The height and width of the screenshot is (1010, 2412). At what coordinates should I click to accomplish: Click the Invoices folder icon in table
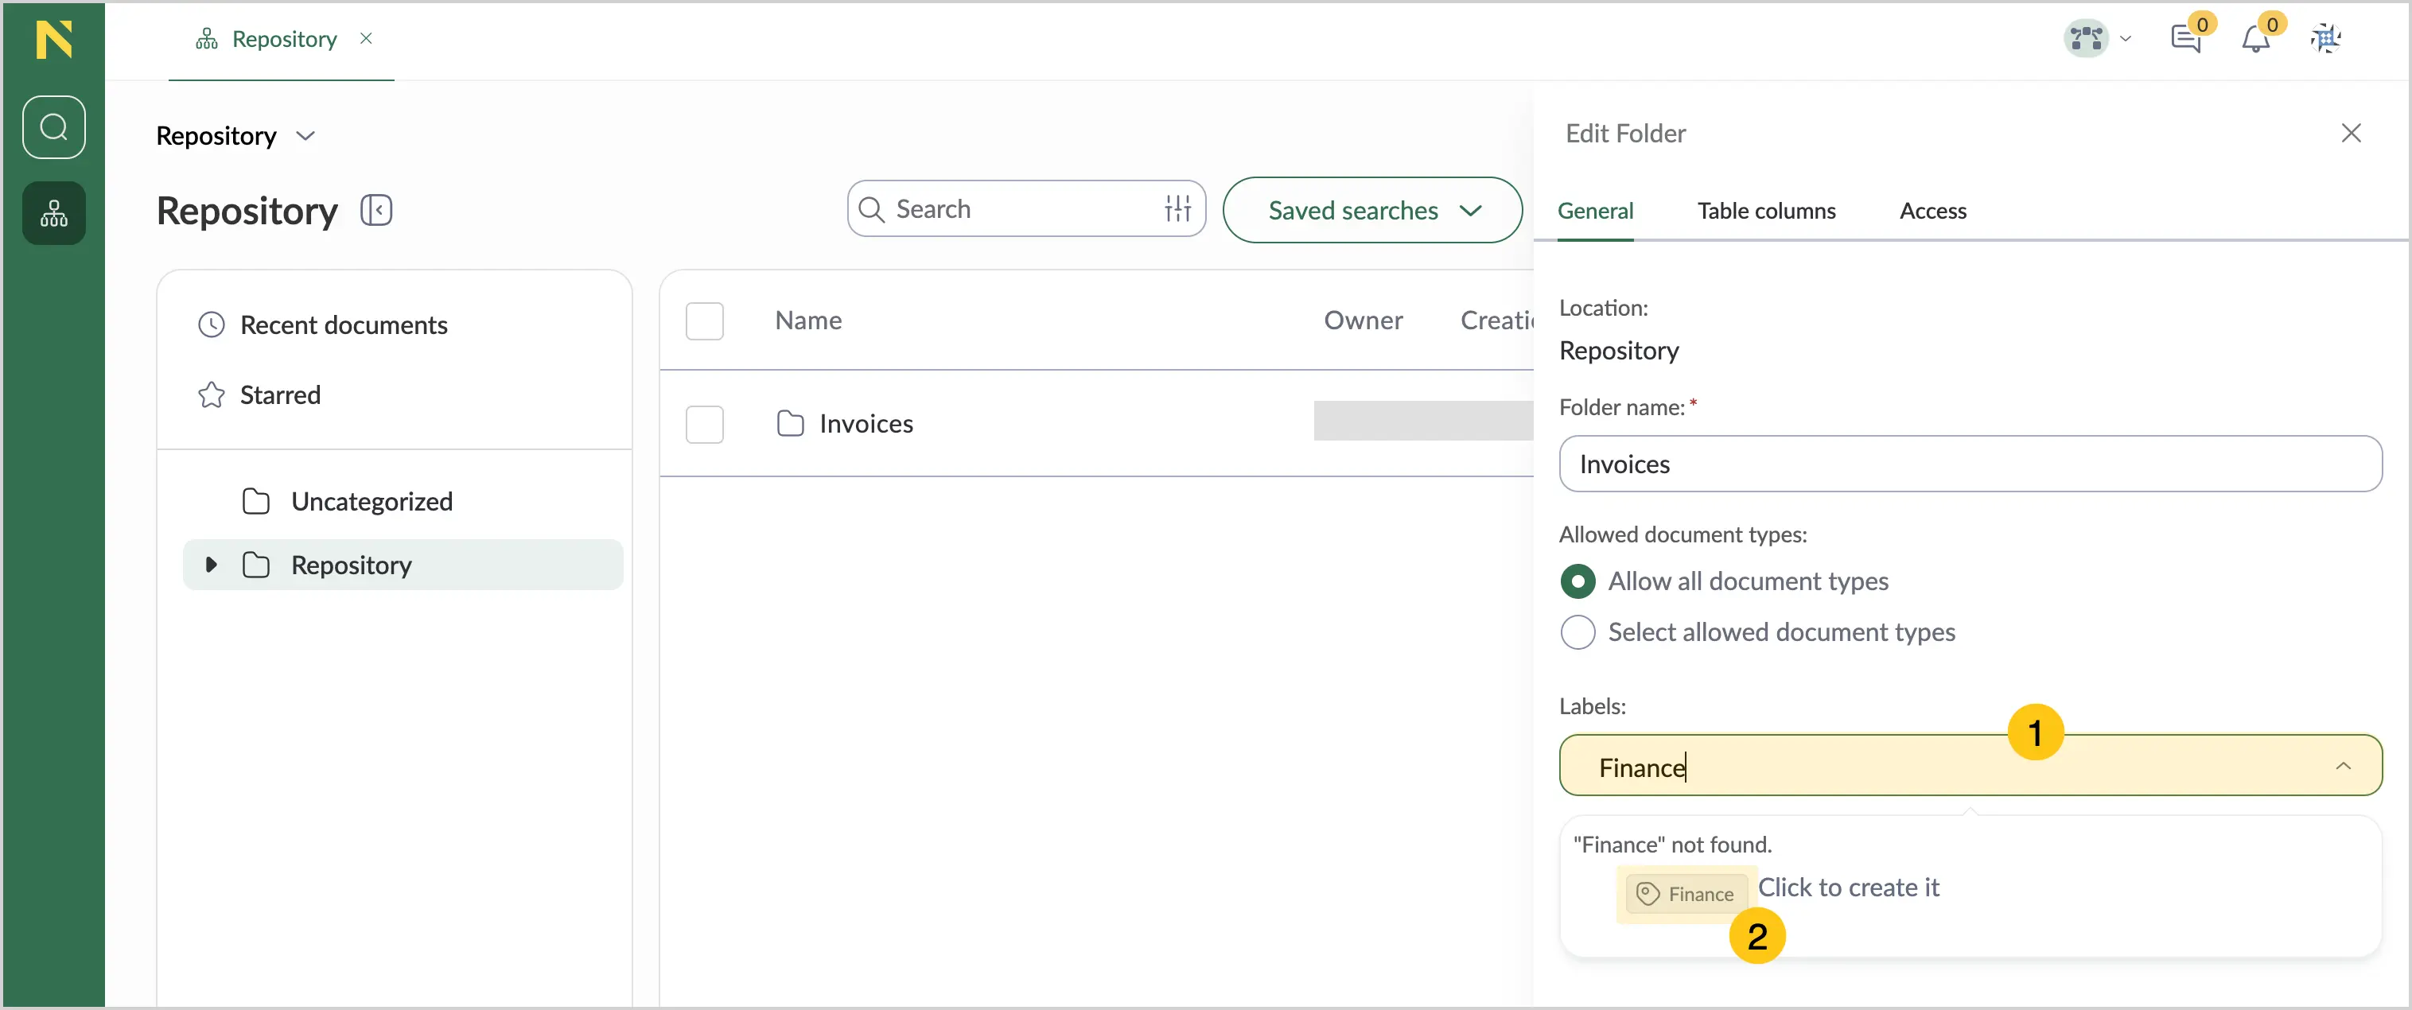[790, 424]
